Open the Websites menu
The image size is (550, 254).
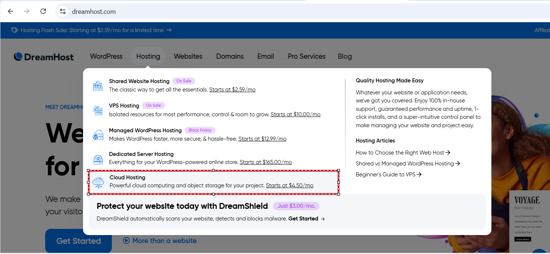[188, 56]
